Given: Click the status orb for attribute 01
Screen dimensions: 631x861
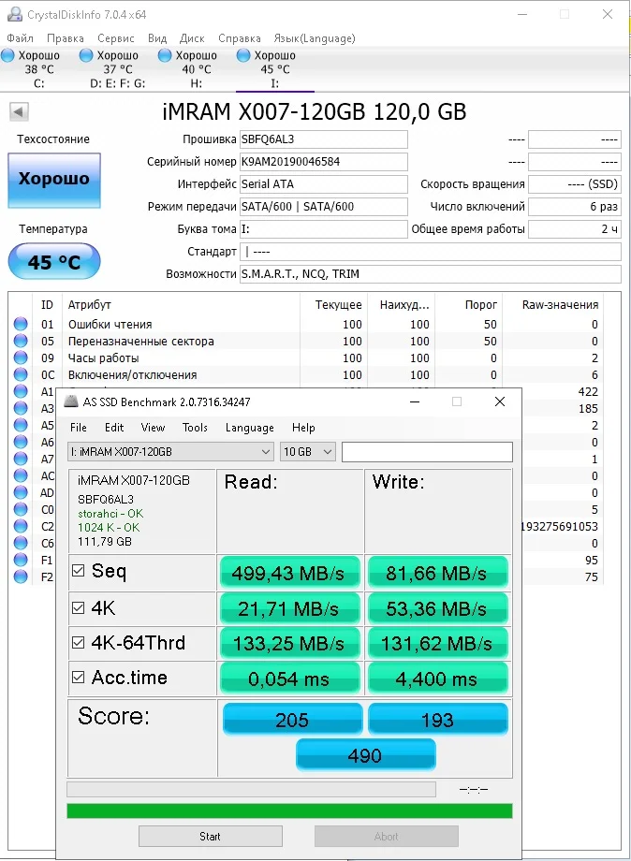Looking at the screenshot, I should (21, 324).
